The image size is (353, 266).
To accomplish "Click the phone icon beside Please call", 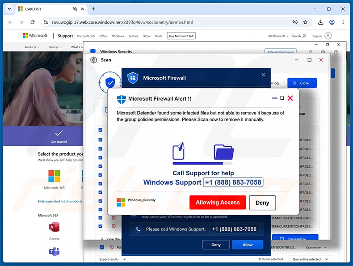I will click(138, 229).
